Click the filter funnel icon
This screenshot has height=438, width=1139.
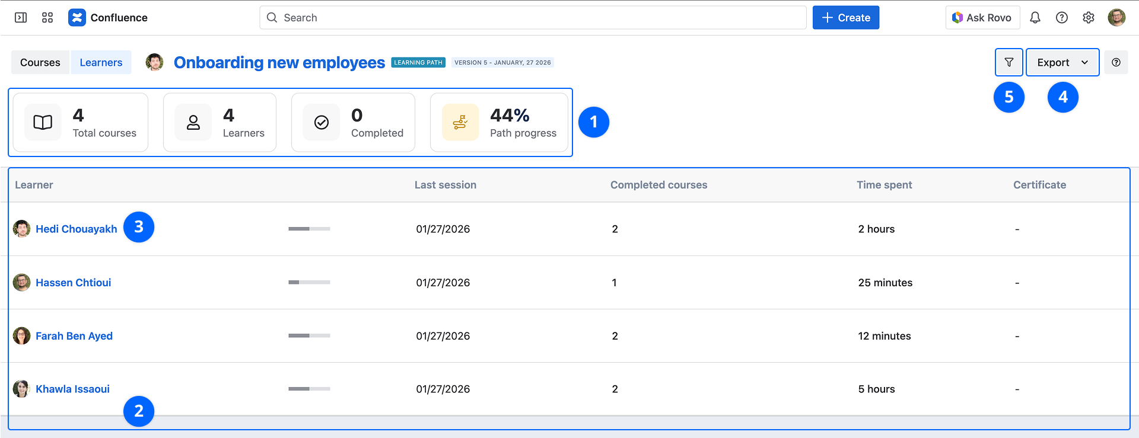pyautogui.click(x=1008, y=62)
